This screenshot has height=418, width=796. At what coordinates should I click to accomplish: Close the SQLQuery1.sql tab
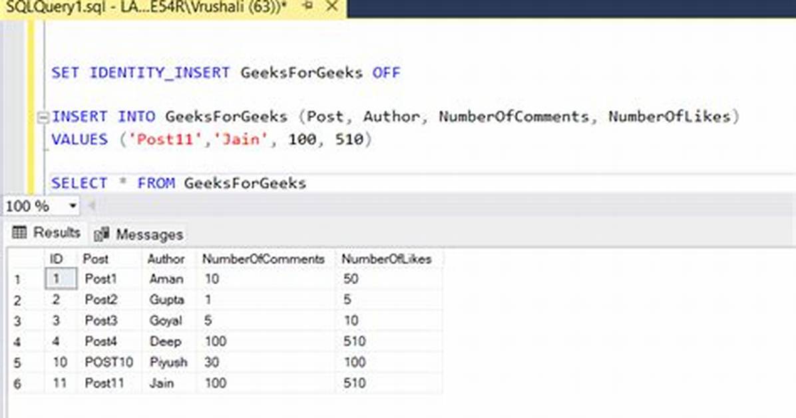pyautogui.click(x=331, y=6)
